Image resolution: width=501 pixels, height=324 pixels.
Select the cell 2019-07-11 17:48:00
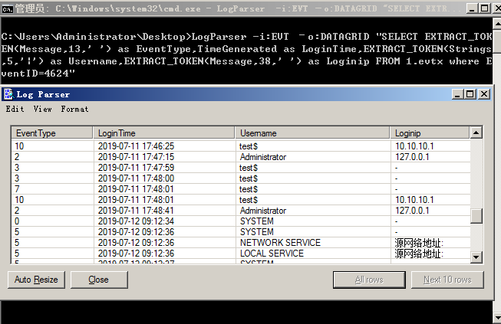tap(164, 178)
